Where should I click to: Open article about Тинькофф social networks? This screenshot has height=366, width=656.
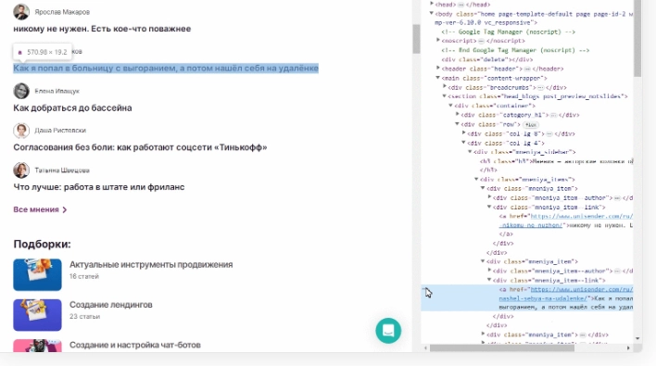point(140,147)
